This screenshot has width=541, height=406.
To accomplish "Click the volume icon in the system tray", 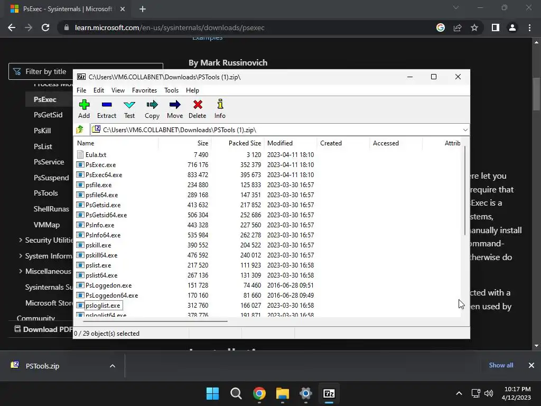I will point(489,393).
